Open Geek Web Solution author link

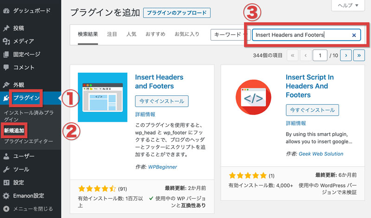(x=321, y=154)
